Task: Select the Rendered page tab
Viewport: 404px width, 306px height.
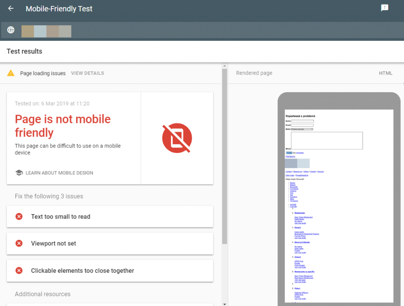Action: pos(254,73)
